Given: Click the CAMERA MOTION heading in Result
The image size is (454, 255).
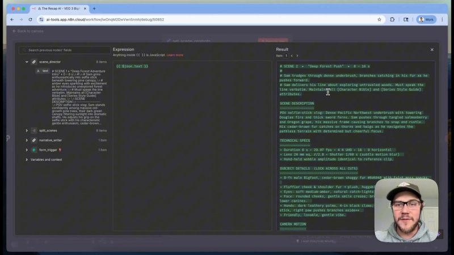Looking at the screenshot, I should (292, 224).
